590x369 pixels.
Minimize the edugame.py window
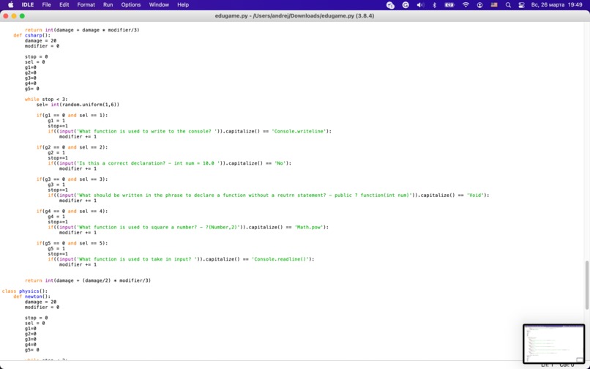click(14, 16)
